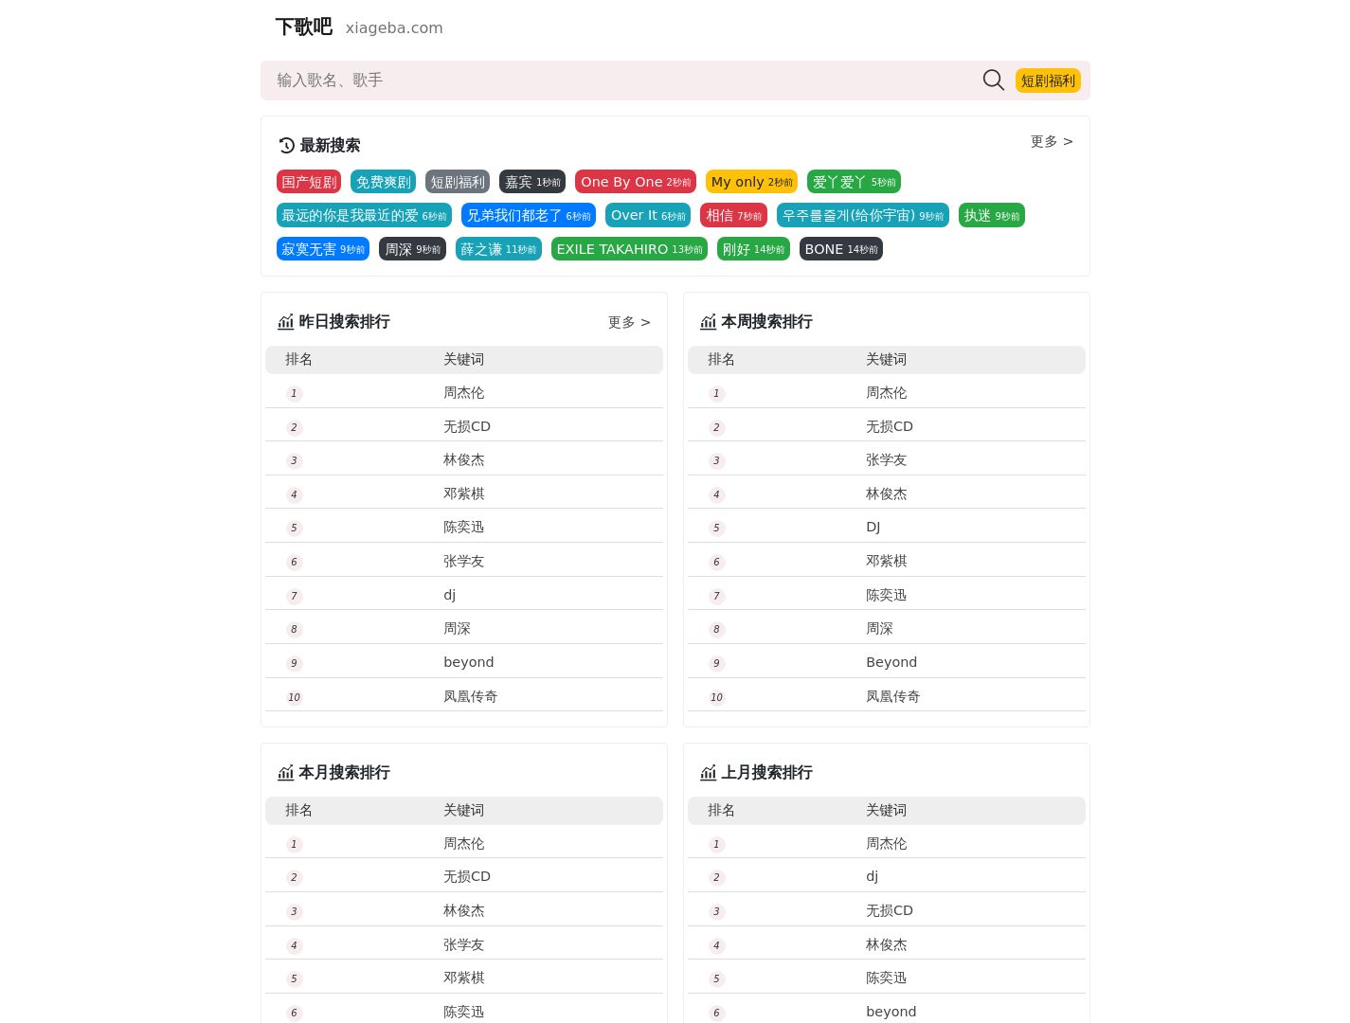Open 周杰伦 in 本月搜索排行
The height and width of the screenshot is (1023, 1350).
coord(463,843)
